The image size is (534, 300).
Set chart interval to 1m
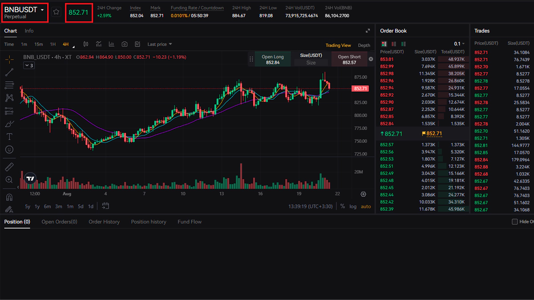24,44
